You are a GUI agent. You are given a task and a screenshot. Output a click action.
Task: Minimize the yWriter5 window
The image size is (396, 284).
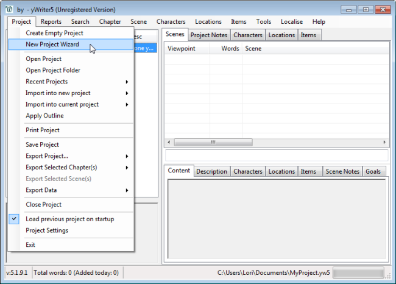348,10
